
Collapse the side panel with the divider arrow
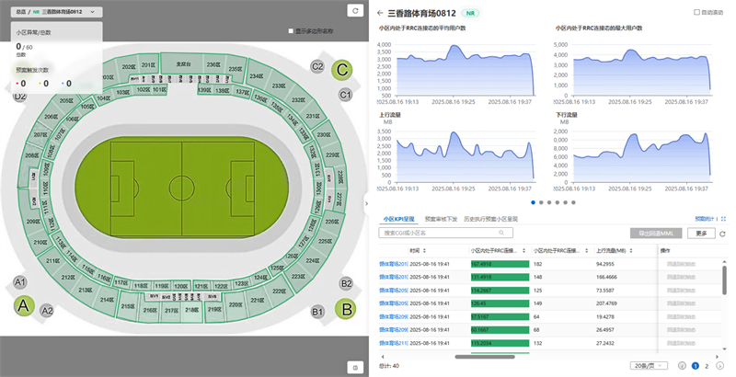pos(366,201)
